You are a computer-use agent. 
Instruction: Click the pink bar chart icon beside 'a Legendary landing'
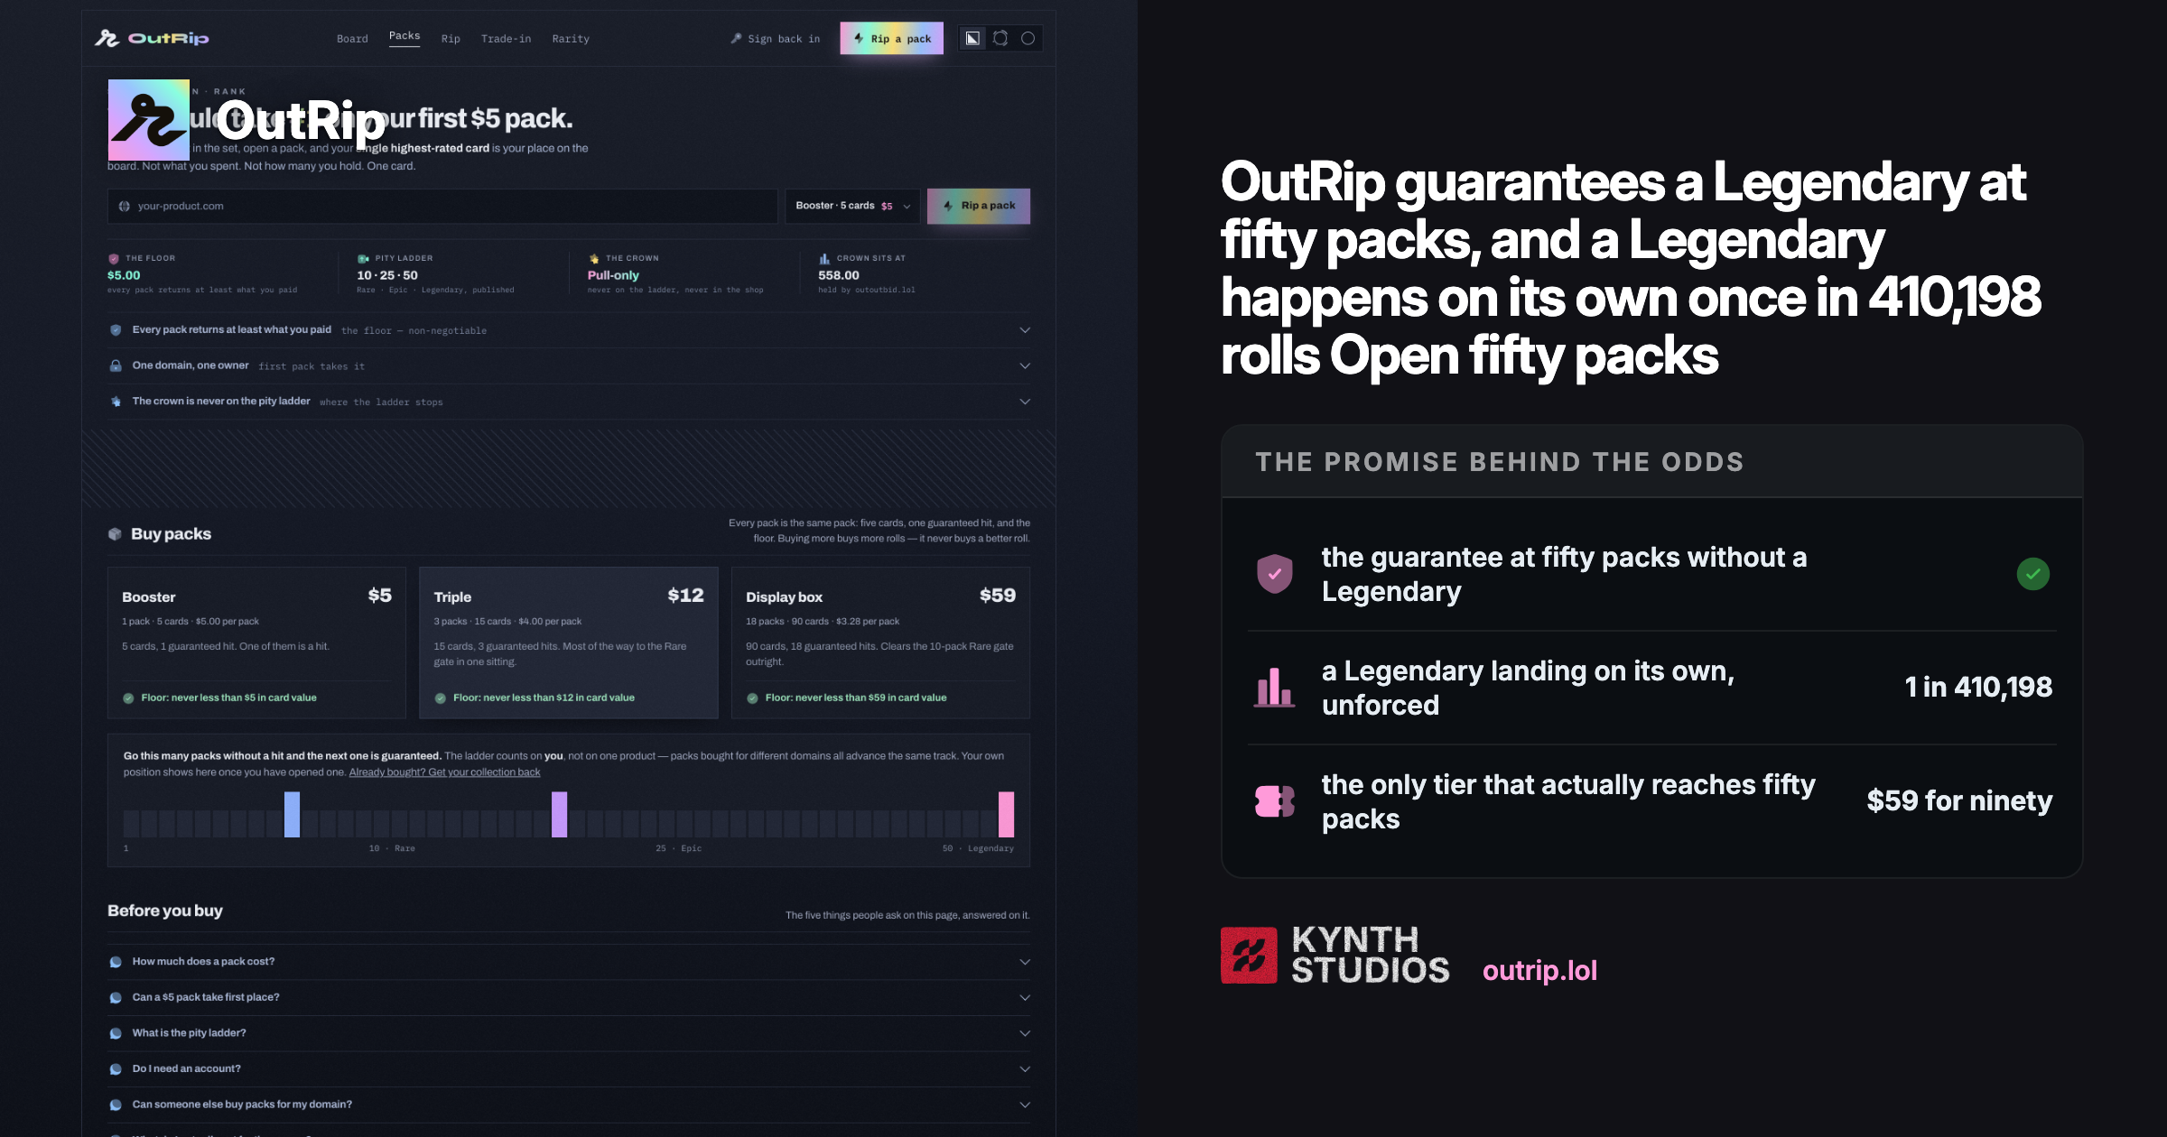pyautogui.click(x=1275, y=688)
